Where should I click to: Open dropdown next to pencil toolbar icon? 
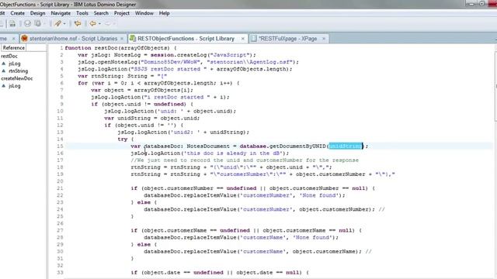(x=64, y=24)
